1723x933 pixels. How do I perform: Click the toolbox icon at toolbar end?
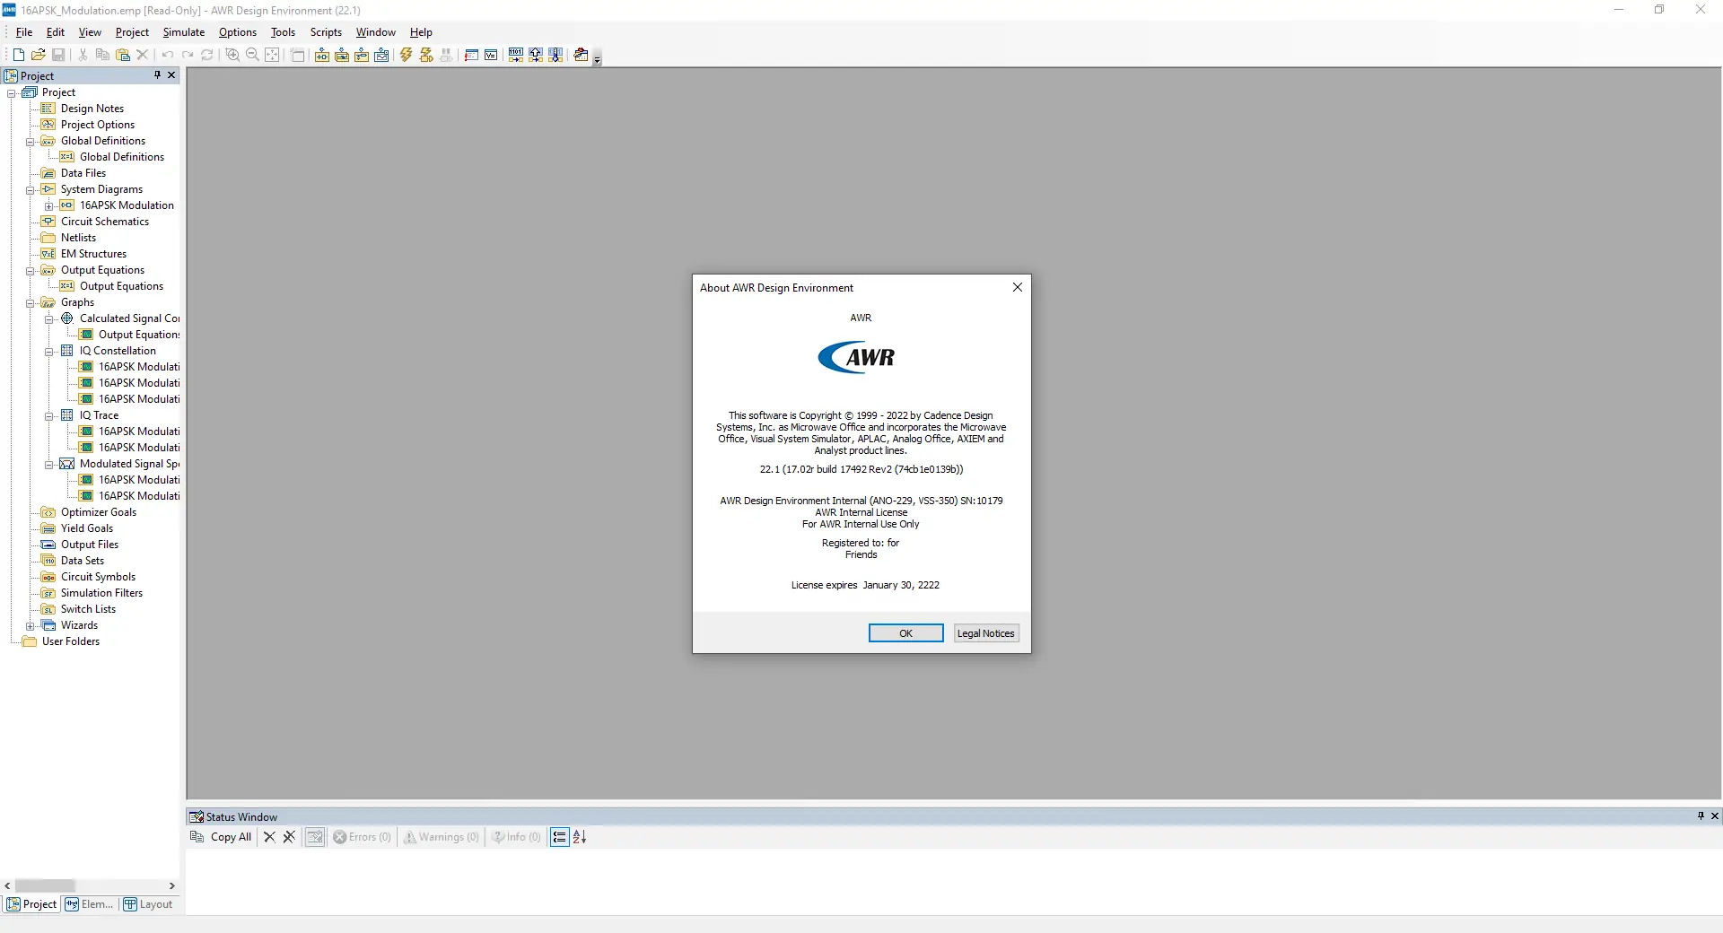(581, 55)
